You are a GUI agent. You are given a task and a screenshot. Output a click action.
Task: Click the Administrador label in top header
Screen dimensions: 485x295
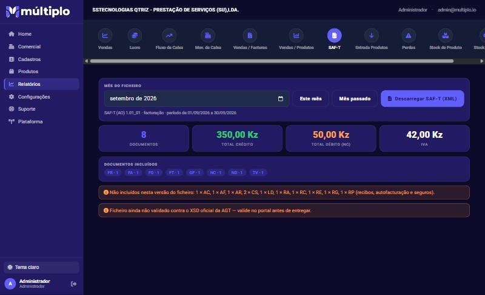[x=413, y=10]
